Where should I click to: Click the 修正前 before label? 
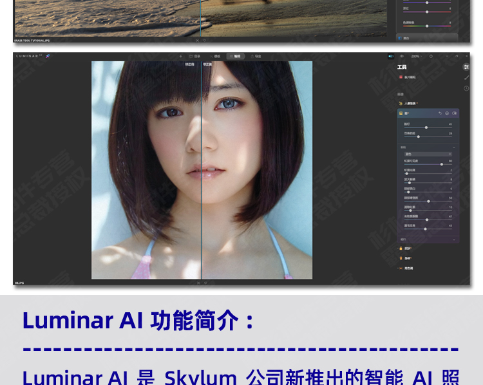coord(190,64)
